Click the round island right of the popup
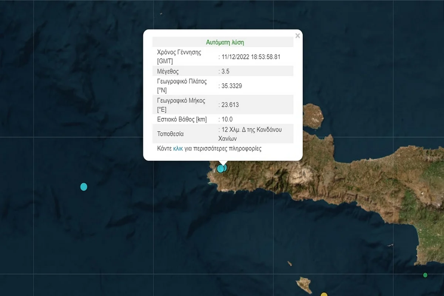Screen dimensions: 444x296 tap(313, 116)
